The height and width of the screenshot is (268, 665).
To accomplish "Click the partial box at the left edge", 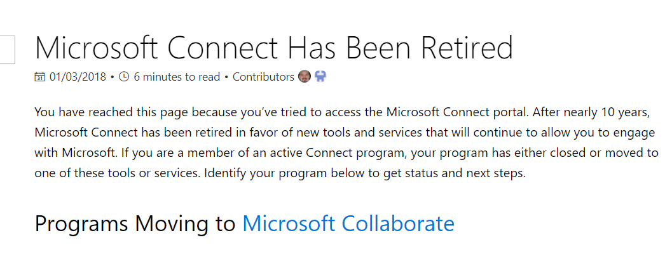I will tap(7, 50).
